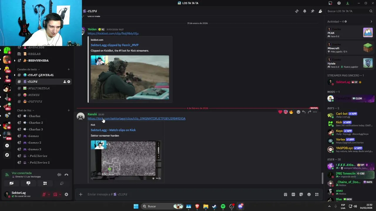The width and height of the screenshot is (376, 211).
Task: Open attachment plus button in message box
Action: pyautogui.click(x=80, y=194)
